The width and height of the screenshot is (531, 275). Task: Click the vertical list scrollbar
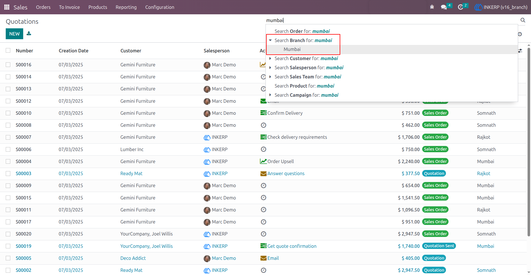(529, 142)
